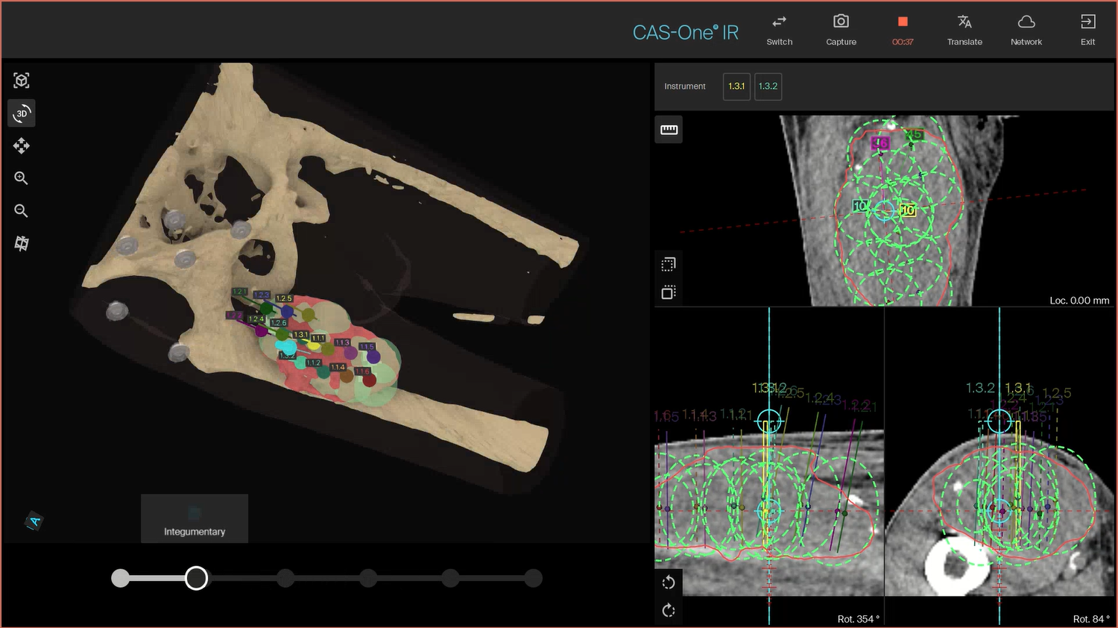This screenshot has height=628, width=1118.
Task: Rotate the axial slice counterclockwise
Action: (669, 583)
